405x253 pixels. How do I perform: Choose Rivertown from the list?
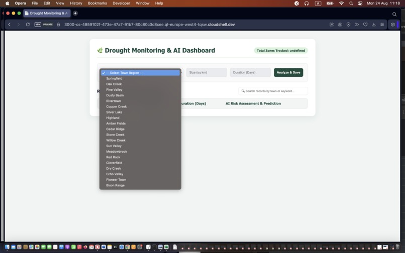click(140, 101)
